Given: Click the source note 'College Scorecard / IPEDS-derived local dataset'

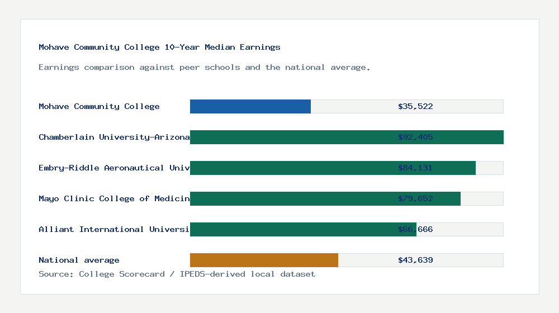Looking at the screenshot, I should [x=197, y=274].
